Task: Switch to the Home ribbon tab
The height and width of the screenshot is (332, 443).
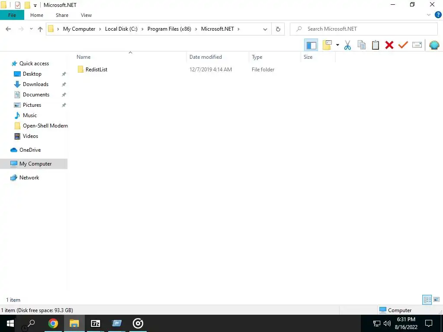Action: click(x=37, y=15)
